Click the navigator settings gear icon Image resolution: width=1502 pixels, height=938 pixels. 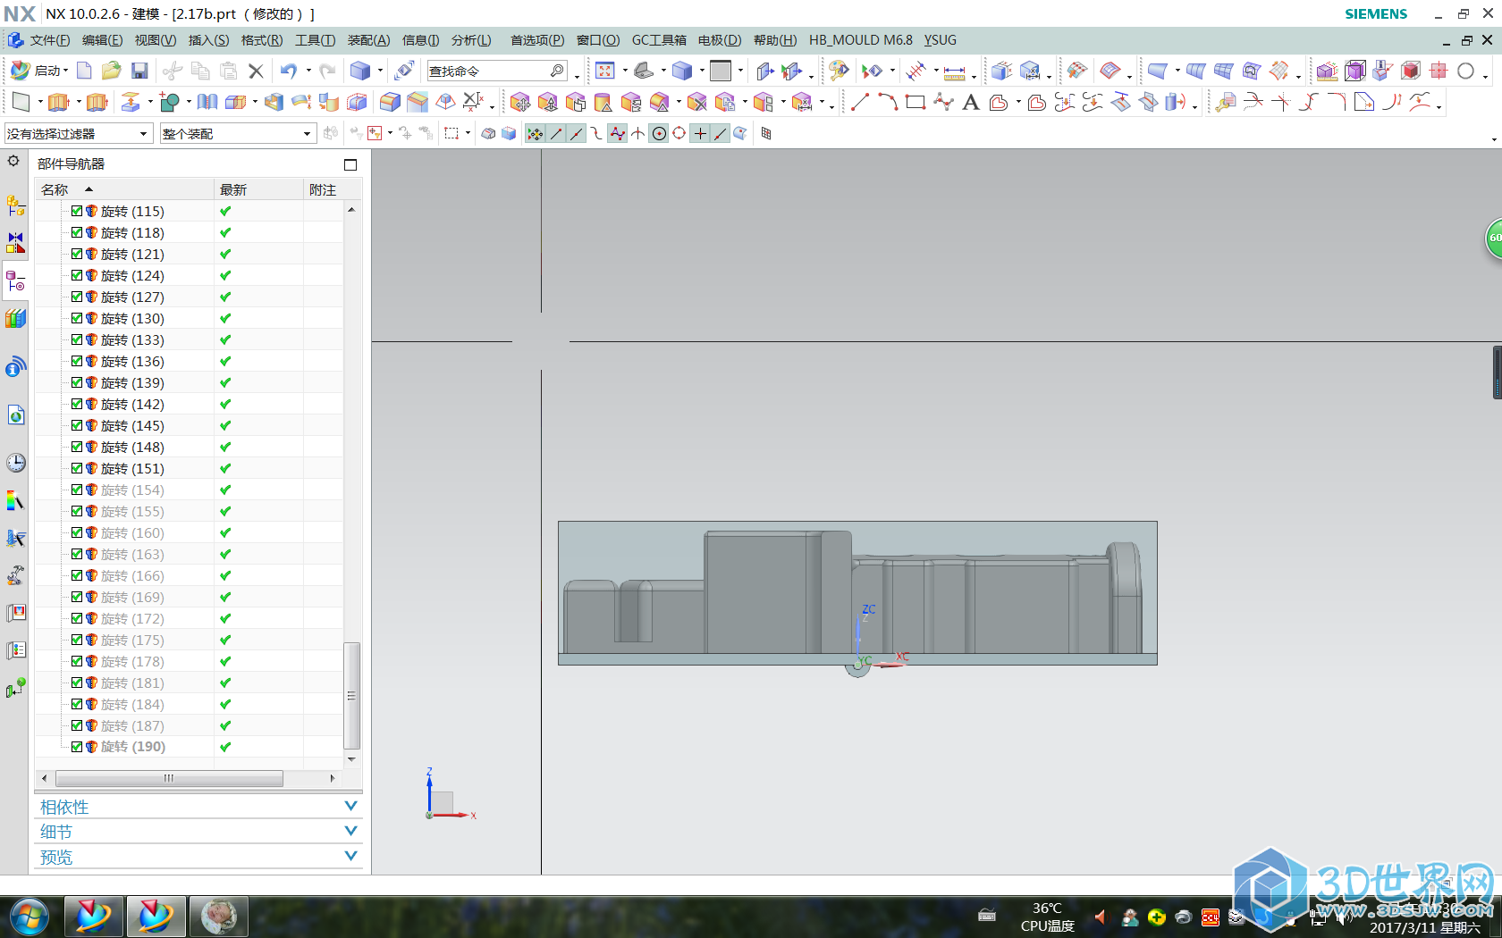pyautogui.click(x=13, y=162)
